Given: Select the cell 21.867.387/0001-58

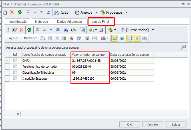Looking at the screenshot, I should 90,61.
